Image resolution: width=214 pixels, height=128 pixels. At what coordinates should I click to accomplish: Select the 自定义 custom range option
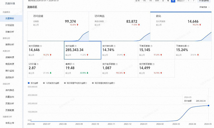click(x=181, y=1)
